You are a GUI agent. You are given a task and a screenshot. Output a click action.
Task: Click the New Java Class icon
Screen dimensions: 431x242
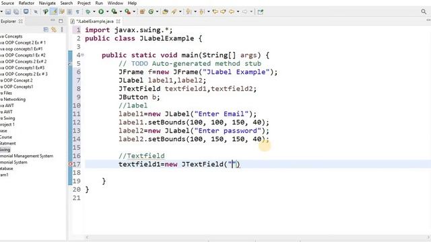click(151, 11)
